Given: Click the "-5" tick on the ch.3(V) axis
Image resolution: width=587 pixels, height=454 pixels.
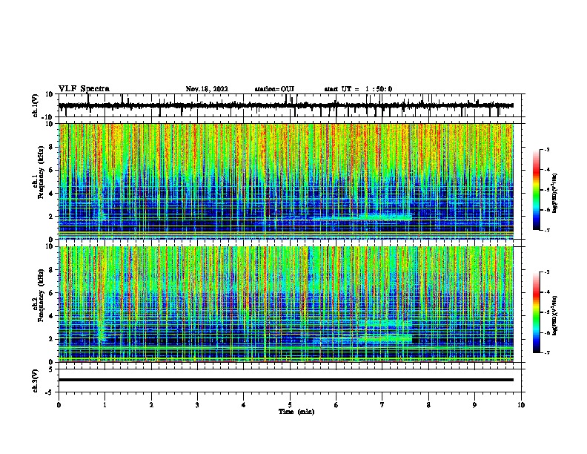Looking at the screenshot, I should click(50, 392).
